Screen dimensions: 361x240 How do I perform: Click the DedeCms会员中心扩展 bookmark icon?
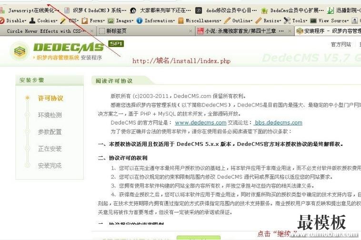[x=264, y=10]
